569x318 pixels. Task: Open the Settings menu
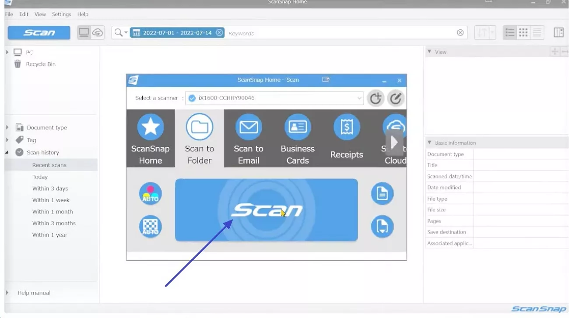[x=61, y=14]
